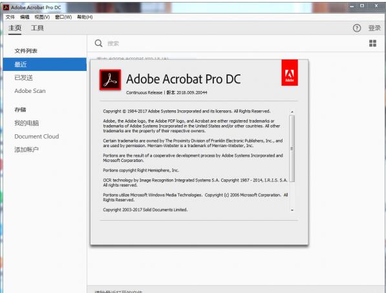Select the 主页 tab

15,28
